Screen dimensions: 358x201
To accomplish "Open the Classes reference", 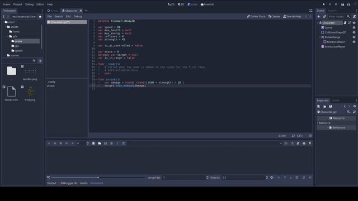I will pyautogui.click(x=274, y=16).
